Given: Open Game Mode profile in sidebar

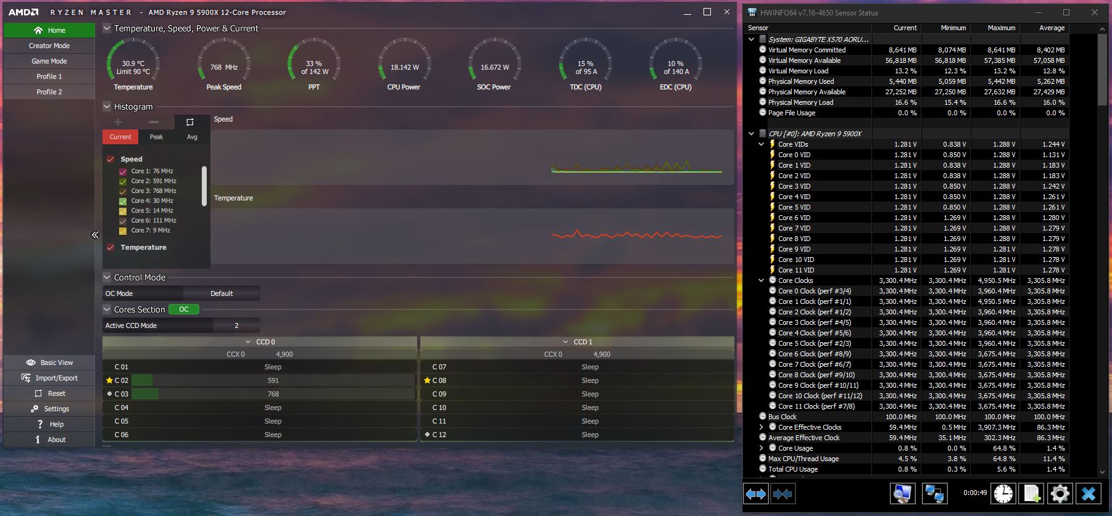Looking at the screenshot, I should [x=49, y=61].
